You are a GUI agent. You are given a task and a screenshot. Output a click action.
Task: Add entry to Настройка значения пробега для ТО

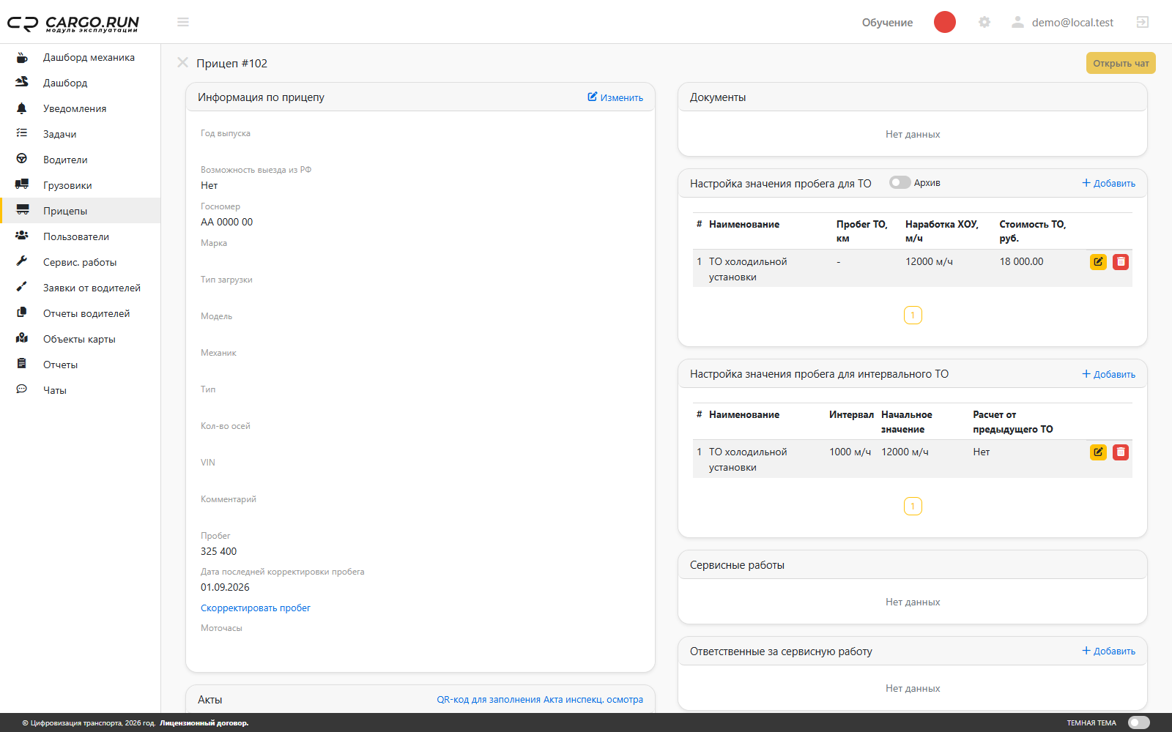pos(1109,184)
